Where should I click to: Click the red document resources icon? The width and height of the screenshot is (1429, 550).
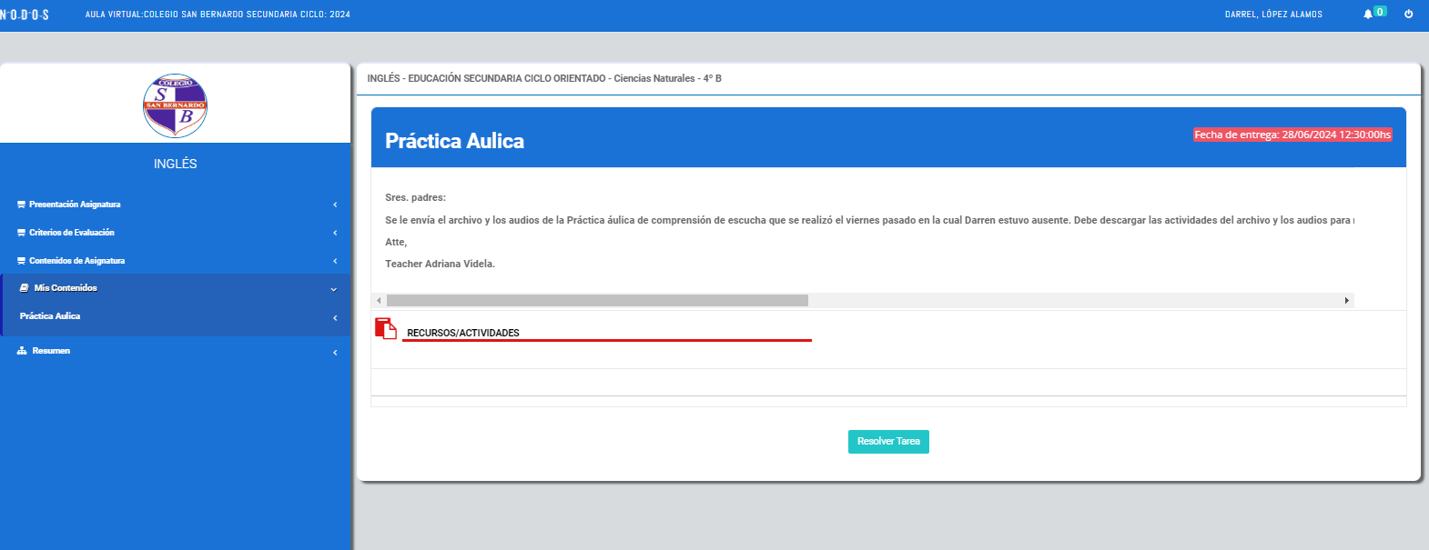click(x=386, y=328)
